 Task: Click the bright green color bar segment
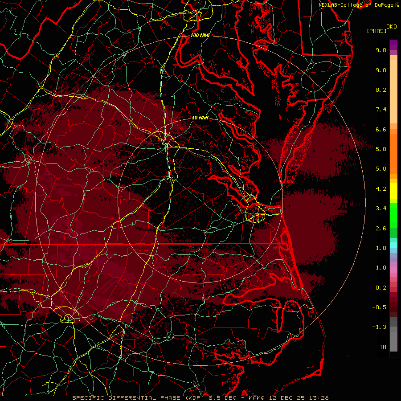click(393, 215)
